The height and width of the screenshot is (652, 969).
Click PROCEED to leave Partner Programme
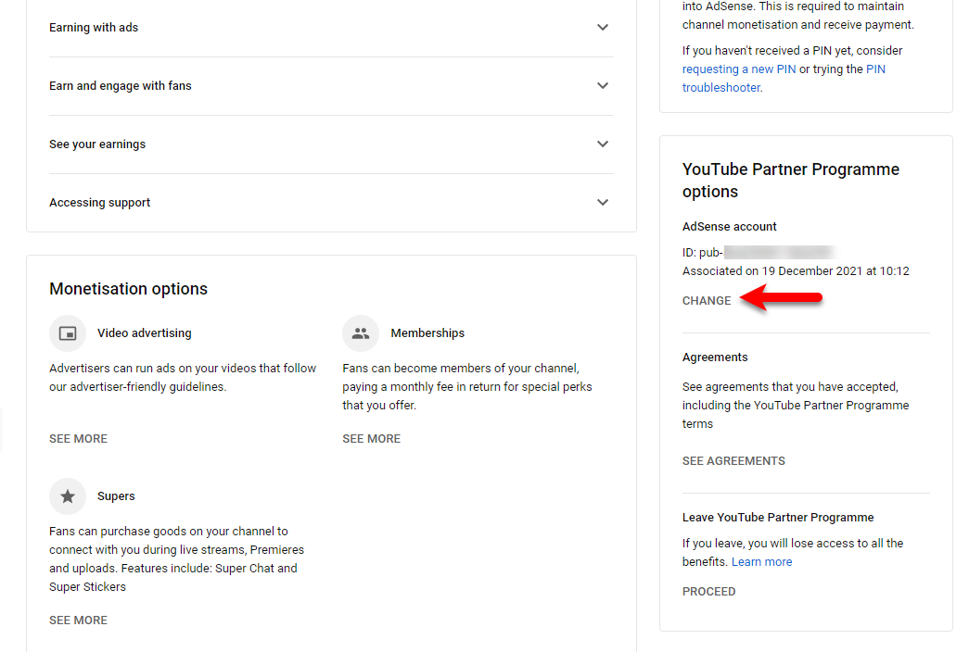tap(708, 592)
